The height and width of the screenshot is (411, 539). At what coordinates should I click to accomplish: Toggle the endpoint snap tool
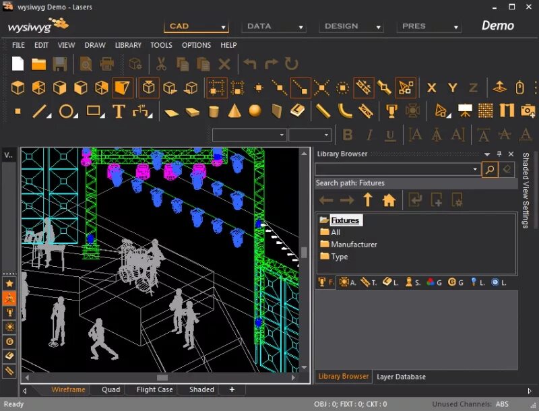(x=300, y=88)
